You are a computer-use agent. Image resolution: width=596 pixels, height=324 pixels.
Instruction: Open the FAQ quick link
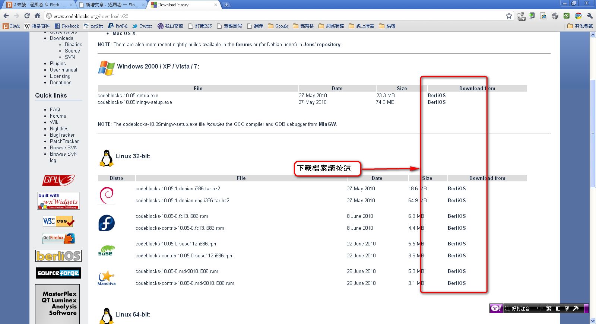[55, 109]
